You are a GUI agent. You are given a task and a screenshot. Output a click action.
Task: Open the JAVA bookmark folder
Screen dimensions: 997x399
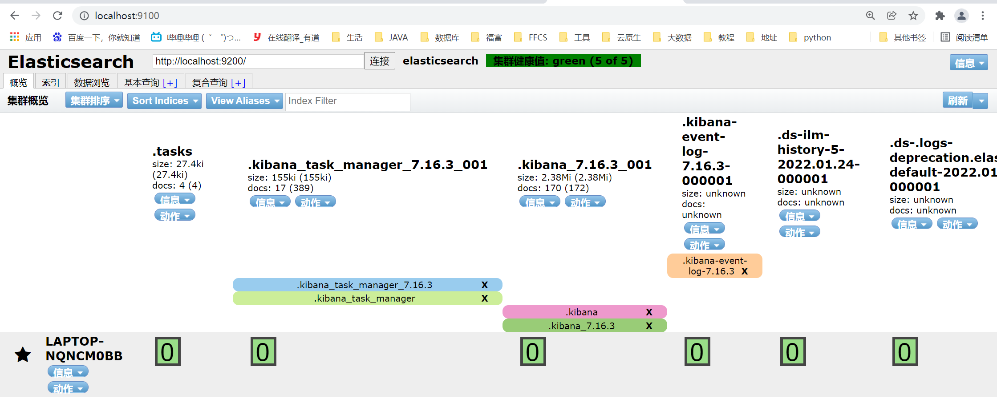point(391,37)
